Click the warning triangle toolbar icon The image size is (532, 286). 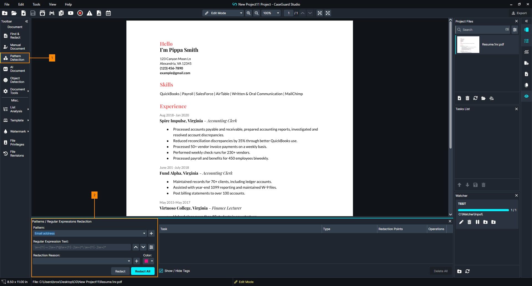click(x=89, y=13)
